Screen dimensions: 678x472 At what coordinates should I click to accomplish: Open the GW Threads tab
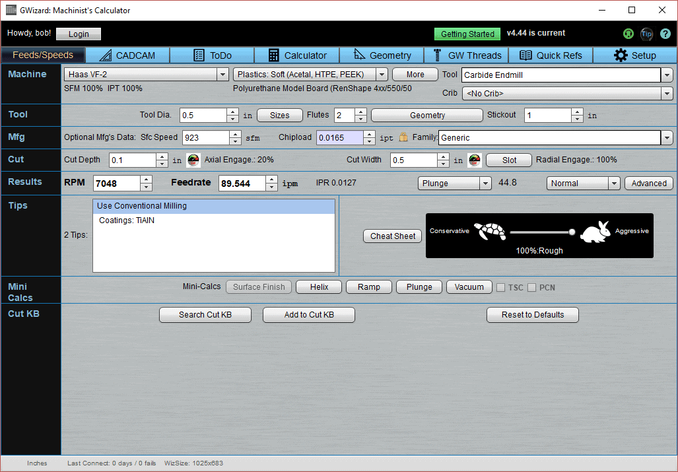pos(467,55)
